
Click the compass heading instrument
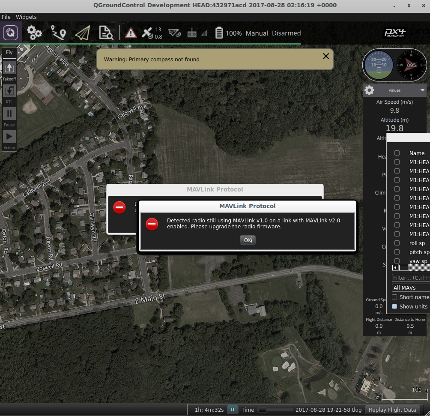(411, 65)
